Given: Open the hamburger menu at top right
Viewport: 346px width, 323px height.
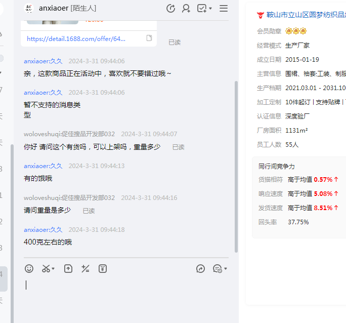Looking at the screenshot, I should pyautogui.click(x=224, y=8).
